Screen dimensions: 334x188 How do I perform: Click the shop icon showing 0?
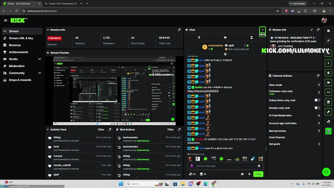(203, 174)
